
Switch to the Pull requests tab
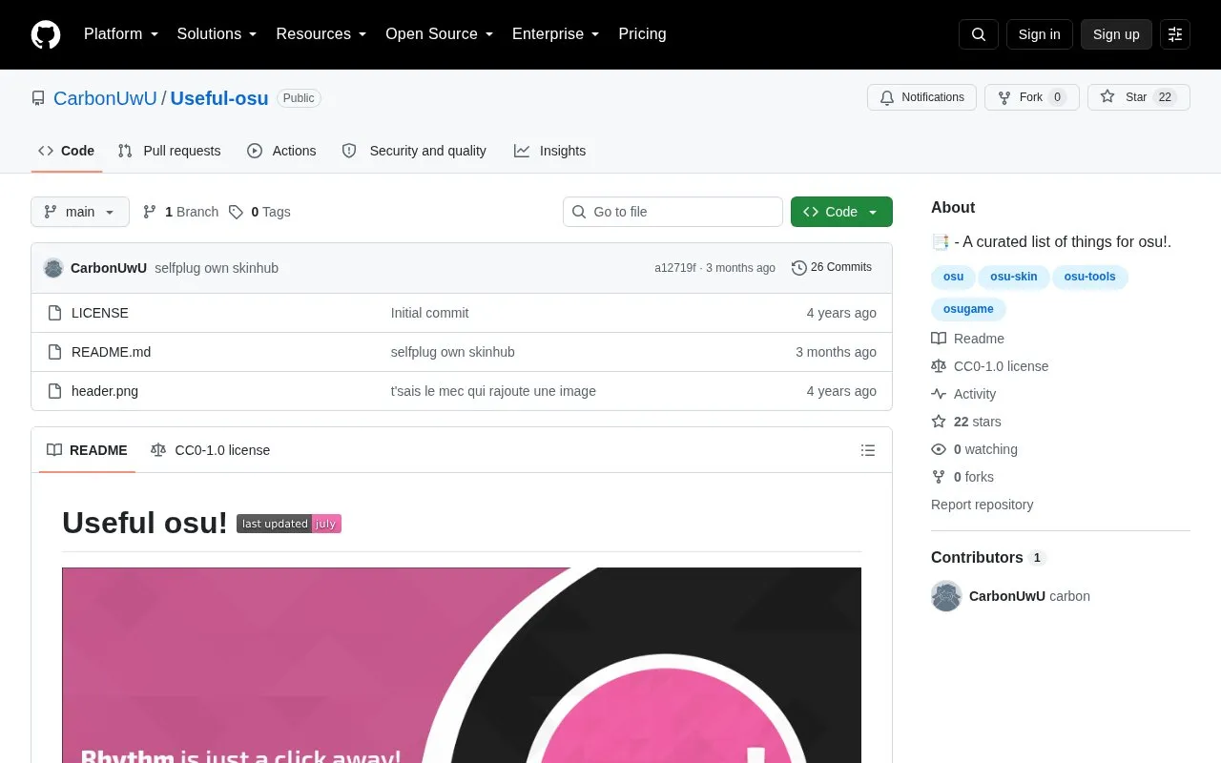pos(169,151)
